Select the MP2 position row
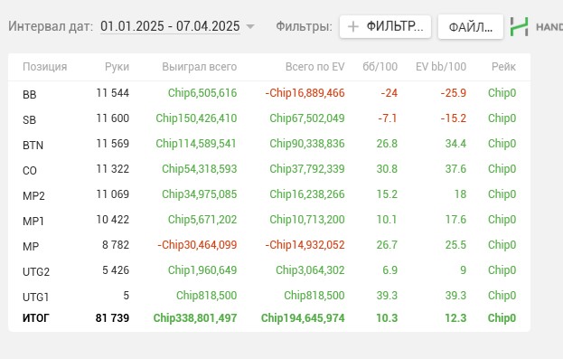The image size is (563, 359). [x=269, y=194]
